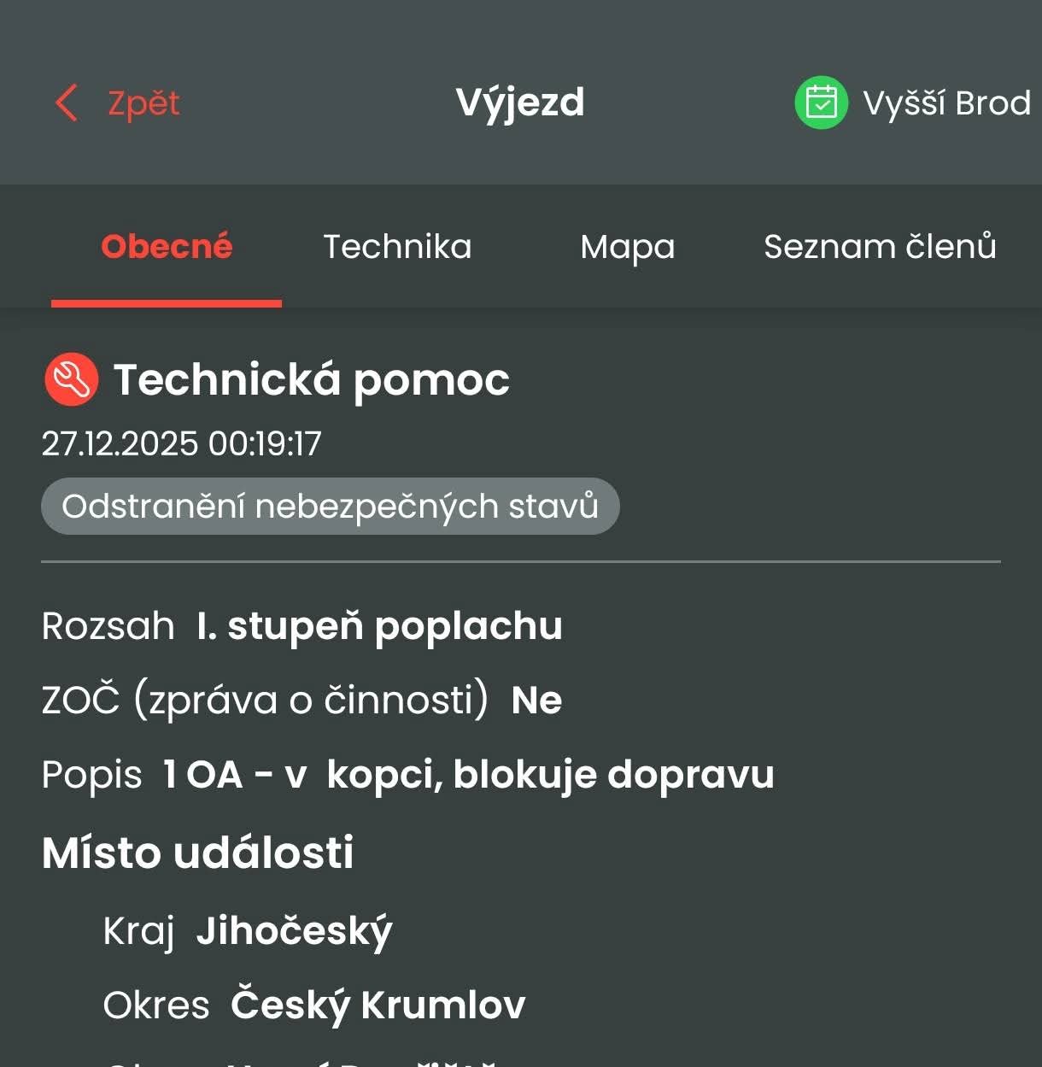This screenshot has height=1067, width=1042.
Task: Tap the back chevron arrow at top left
Action: pos(65,102)
